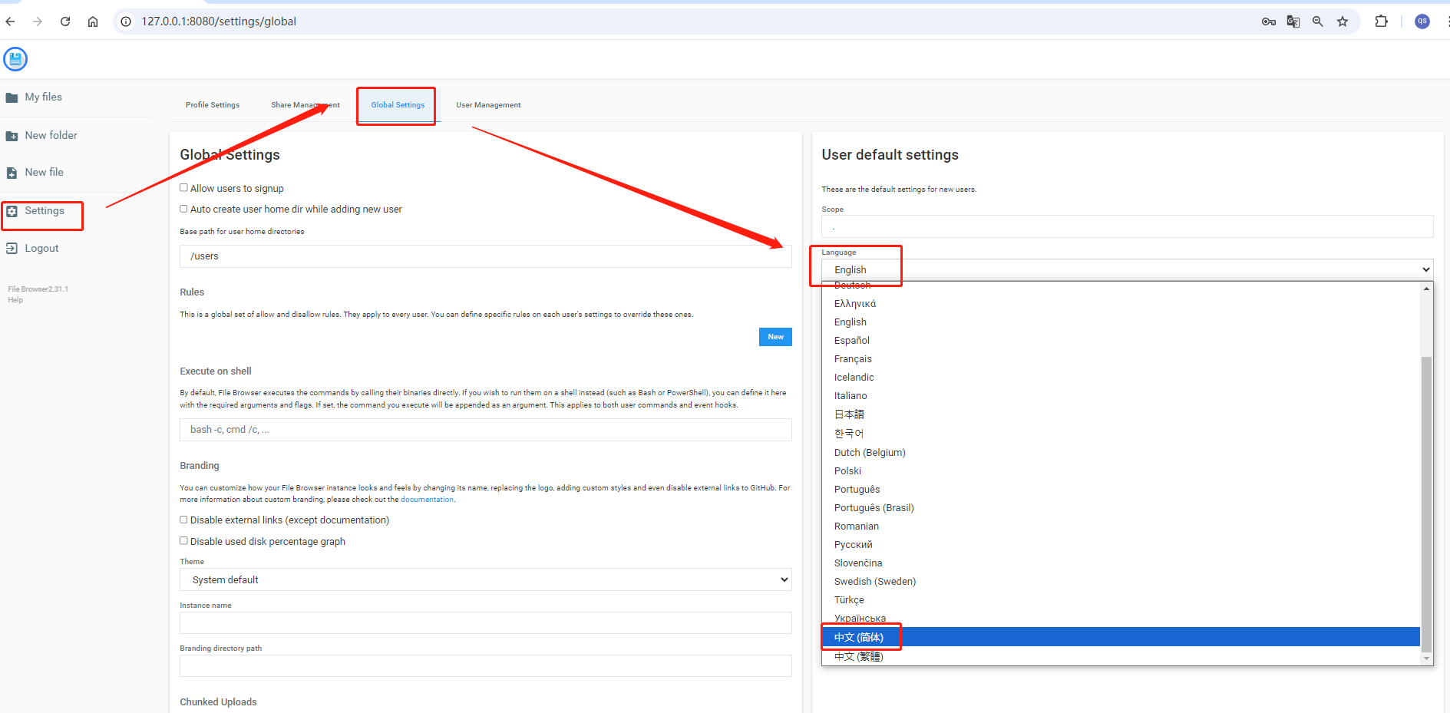Choose Italiano in the language list
The height and width of the screenshot is (713, 1450).
tap(1121, 396)
